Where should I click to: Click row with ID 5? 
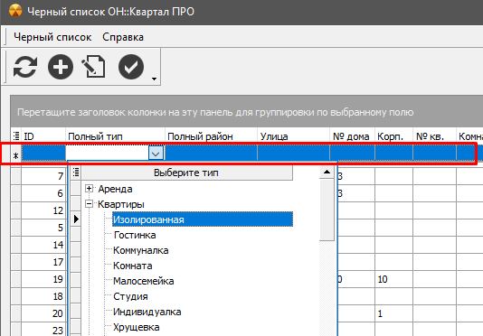pyautogui.click(x=43, y=228)
